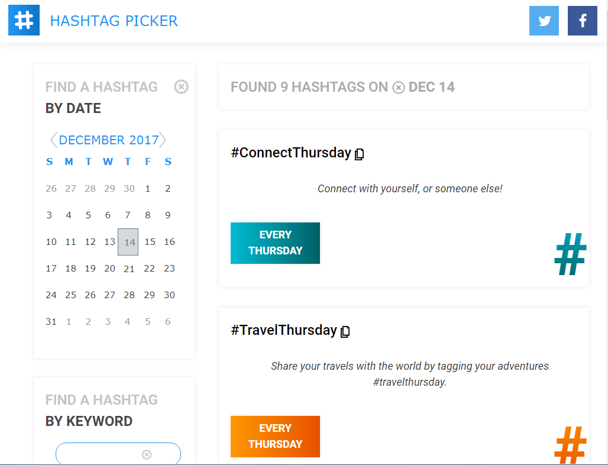Select December 14 in the calendar
The width and height of the screenshot is (608, 465).
tap(128, 241)
